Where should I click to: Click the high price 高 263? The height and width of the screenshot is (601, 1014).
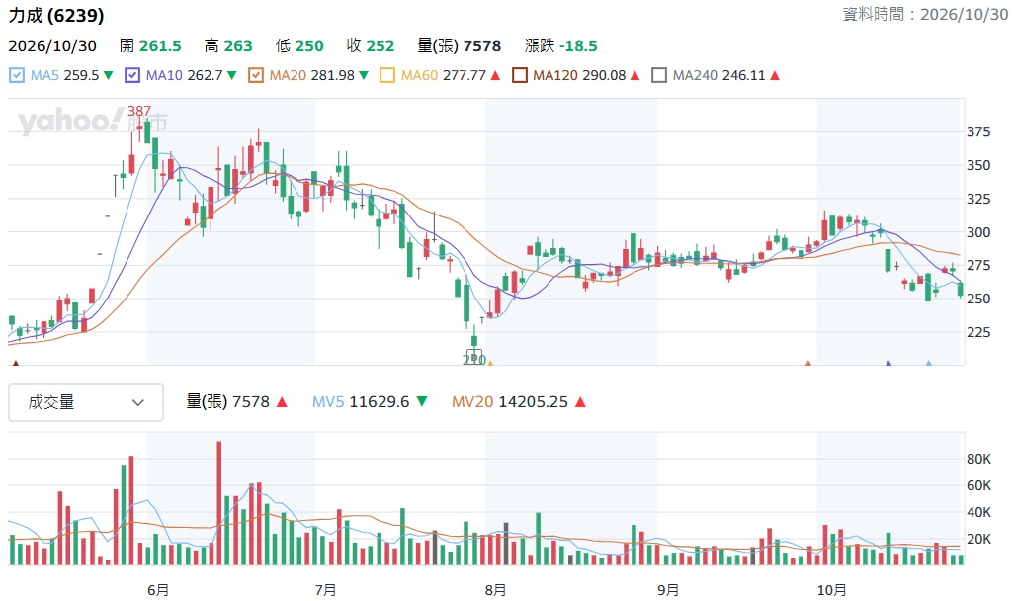tap(228, 45)
